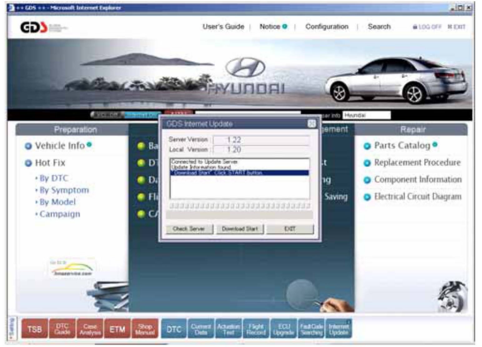Click the By Symptom link under Hot Fix
This screenshot has height=347, width=482.
[64, 190]
